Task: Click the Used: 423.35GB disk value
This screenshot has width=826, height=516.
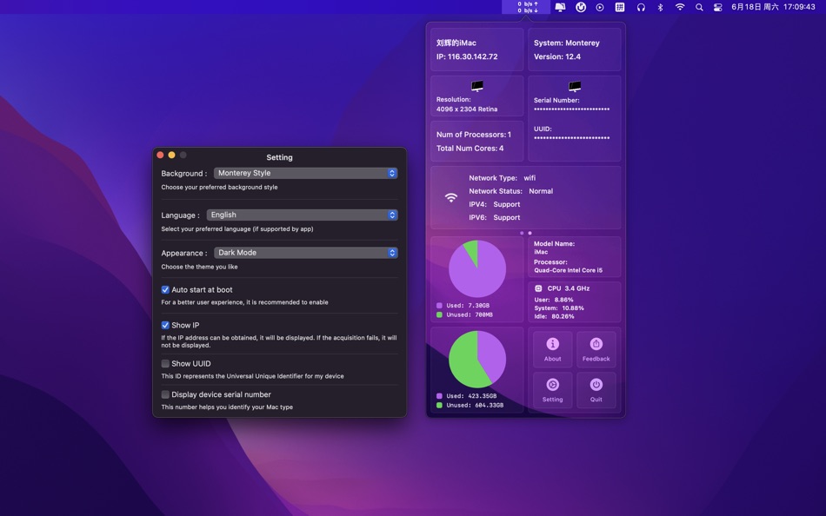Action: [x=471, y=396]
